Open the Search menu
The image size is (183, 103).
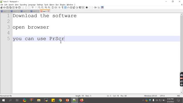11,5
